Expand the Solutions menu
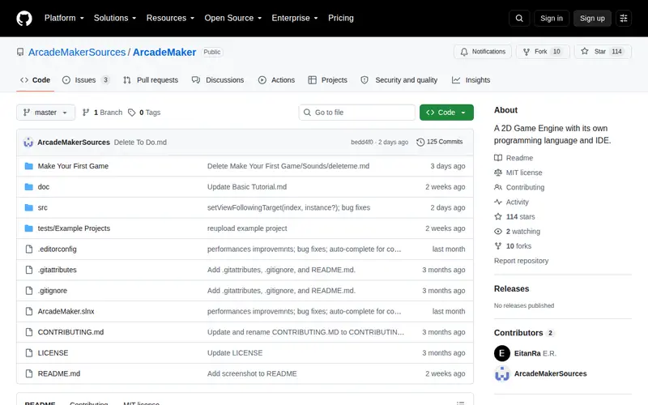 tap(115, 18)
